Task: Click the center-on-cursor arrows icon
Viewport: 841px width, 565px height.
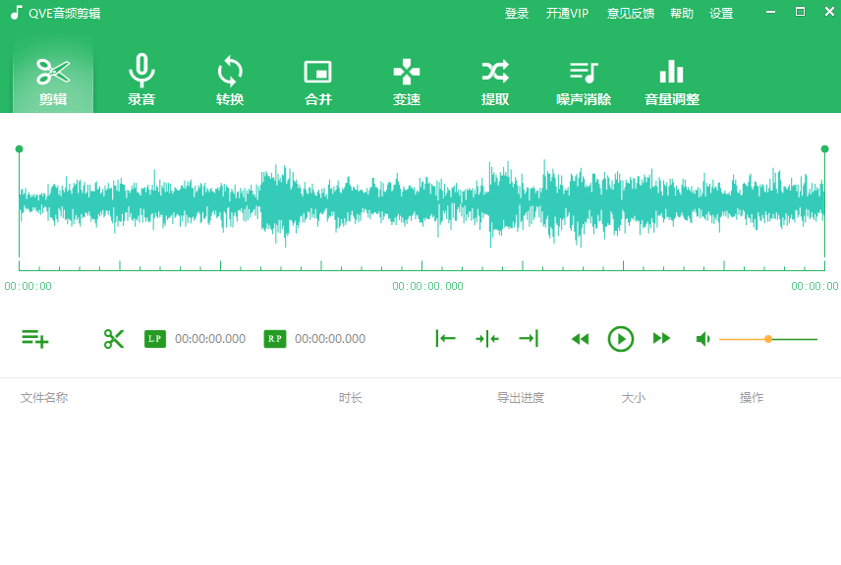Action: (487, 339)
